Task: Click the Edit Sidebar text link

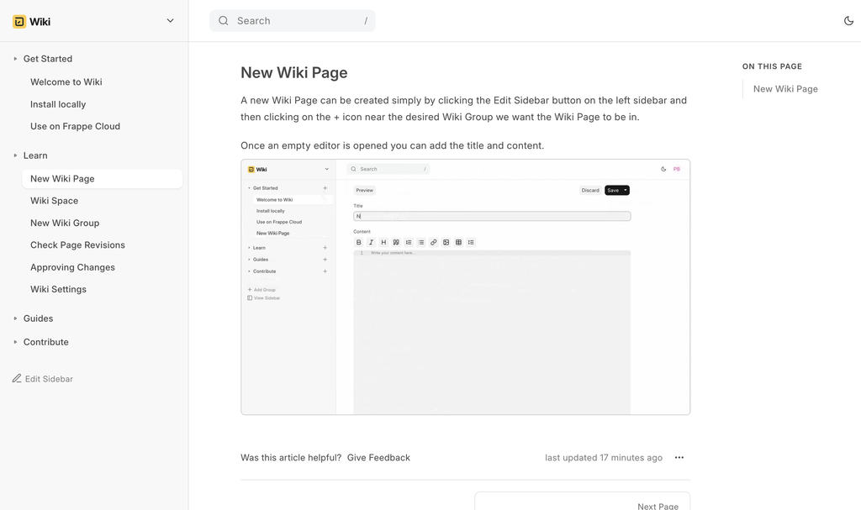Action: point(49,379)
